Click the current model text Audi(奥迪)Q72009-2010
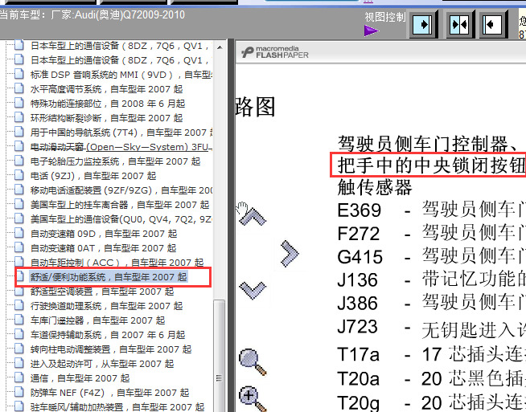The width and height of the screenshot is (526, 412). (x=129, y=15)
